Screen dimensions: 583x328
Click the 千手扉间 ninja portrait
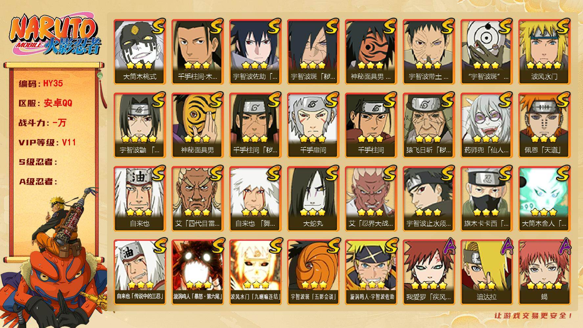313,125
